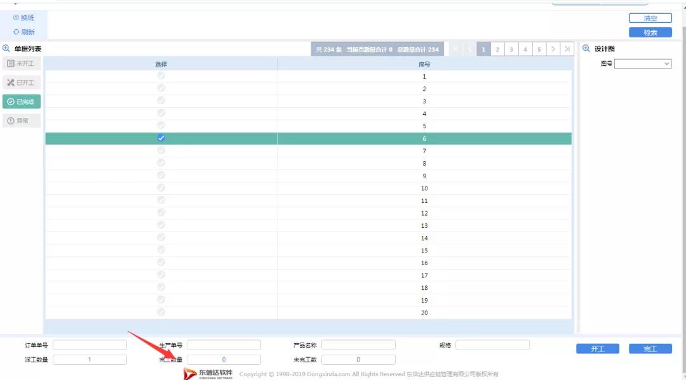Select page 3 in pagination
686x380 pixels.
click(511, 49)
